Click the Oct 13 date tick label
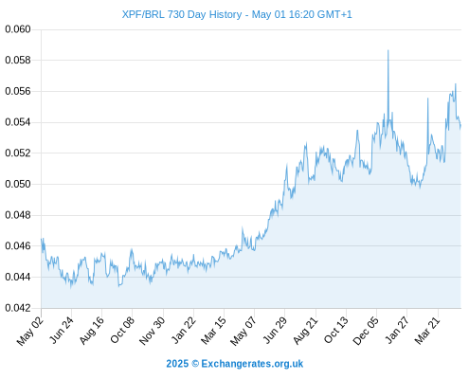469x379 pixels. pos(336,330)
